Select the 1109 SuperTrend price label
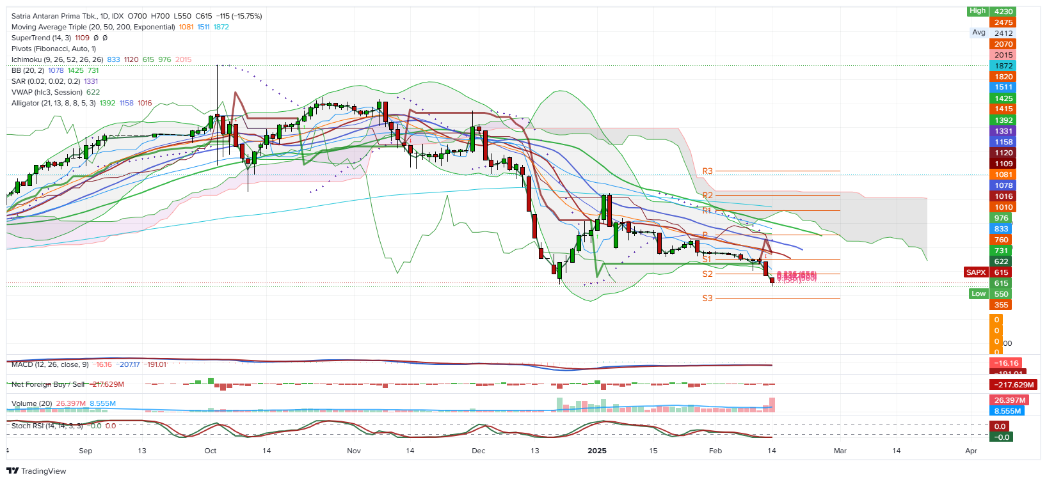The height and width of the screenshot is (482, 1047). [x=1003, y=164]
